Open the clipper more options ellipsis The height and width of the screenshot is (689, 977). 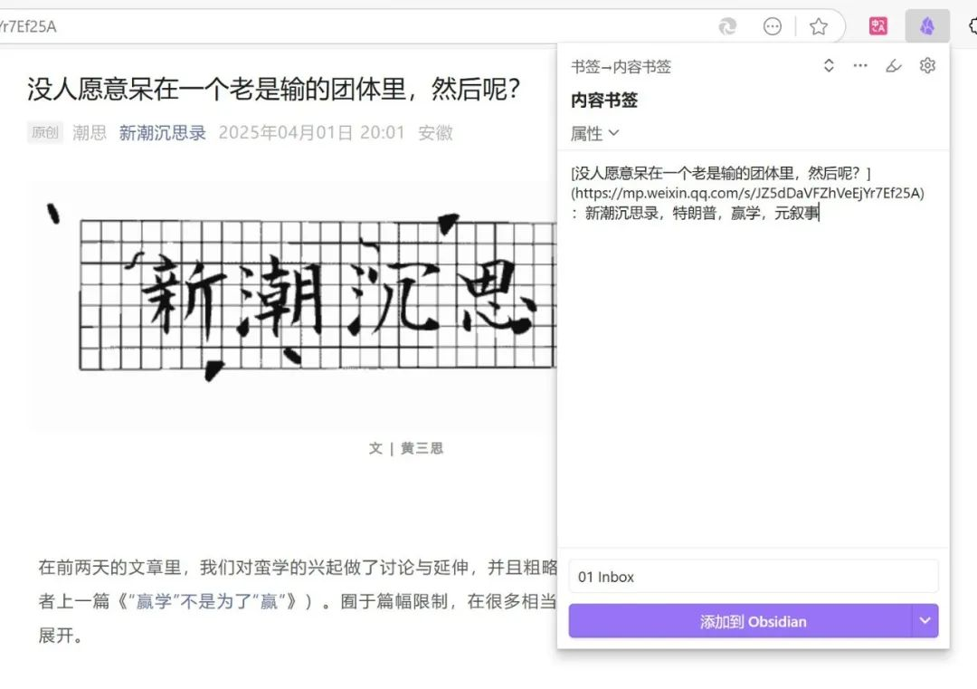click(x=860, y=65)
